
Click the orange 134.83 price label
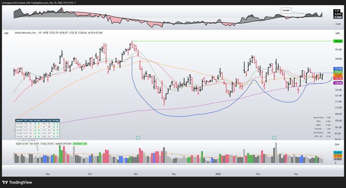click(338, 75)
